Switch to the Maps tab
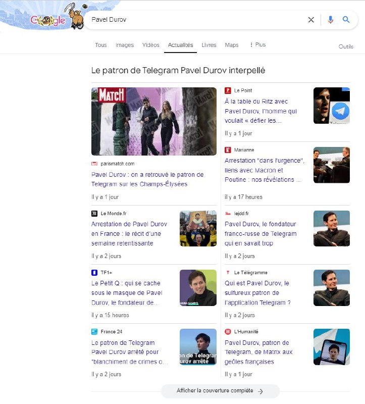Image resolution: width=365 pixels, height=404 pixels. 232,45
